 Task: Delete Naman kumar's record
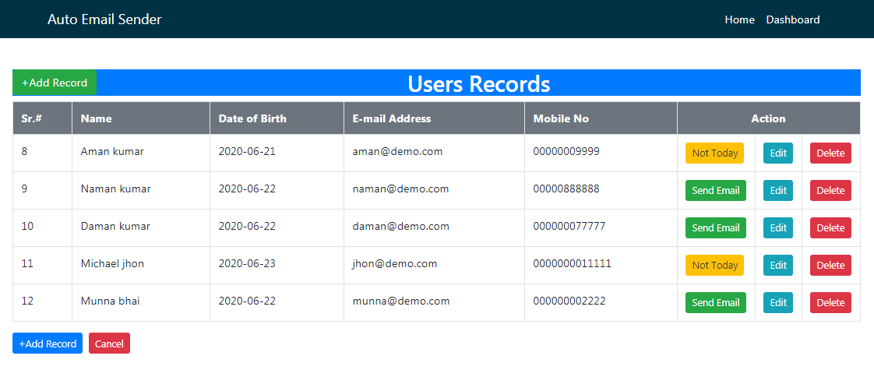830,190
